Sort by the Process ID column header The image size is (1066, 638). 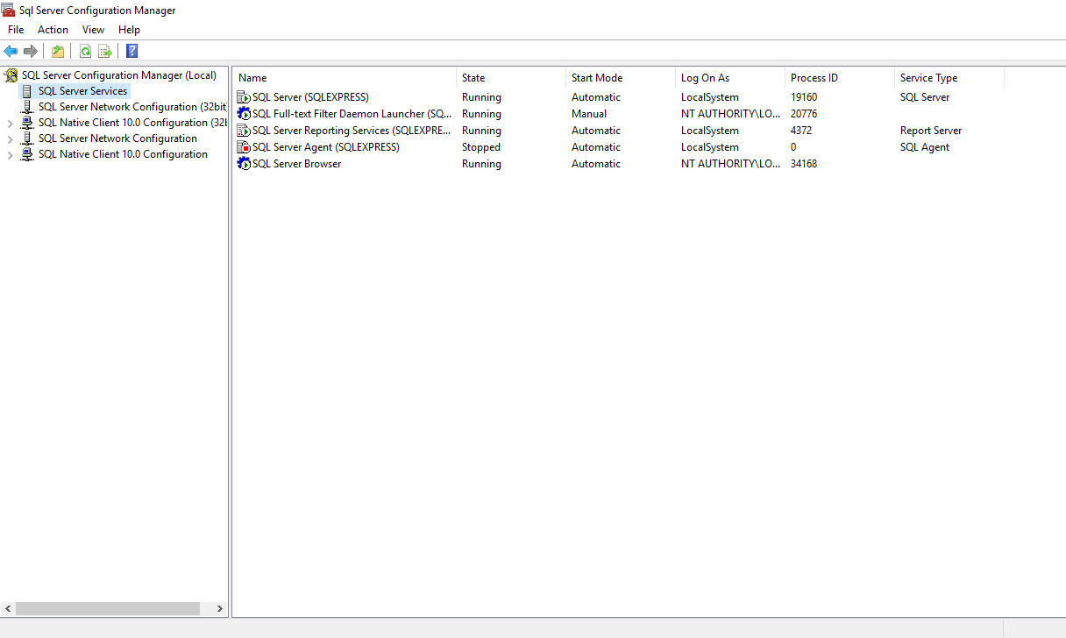click(x=840, y=78)
